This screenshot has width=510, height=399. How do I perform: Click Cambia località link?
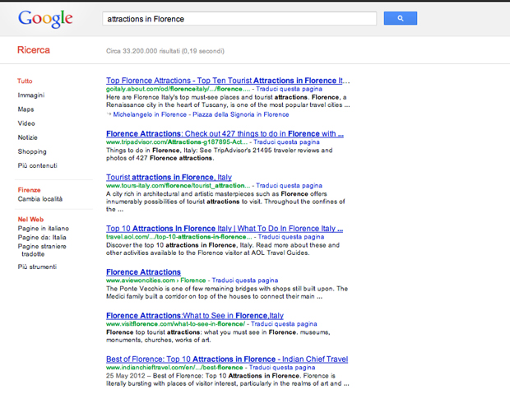(x=40, y=199)
